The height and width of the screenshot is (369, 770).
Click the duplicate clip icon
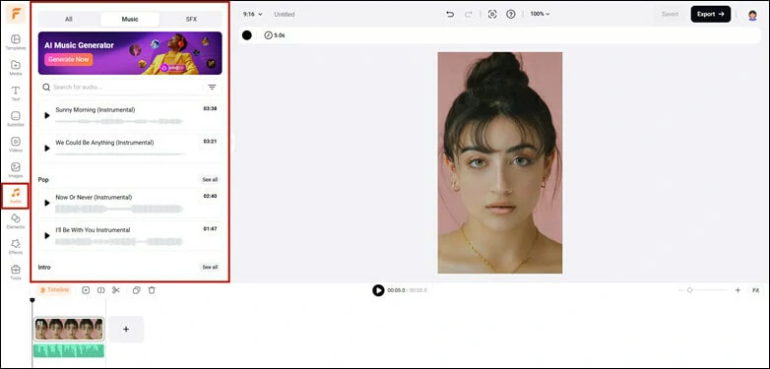pos(137,290)
